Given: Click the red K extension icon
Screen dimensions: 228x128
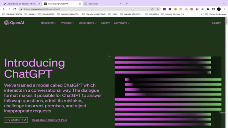Looking at the screenshot, I should coord(197,9).
